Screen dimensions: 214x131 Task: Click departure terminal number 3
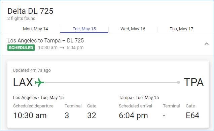tap(67, 116)
